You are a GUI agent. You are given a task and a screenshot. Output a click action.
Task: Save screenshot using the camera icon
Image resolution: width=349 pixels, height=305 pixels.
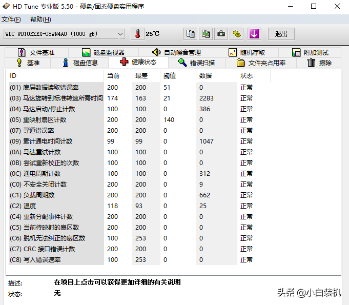click(221, 34)
